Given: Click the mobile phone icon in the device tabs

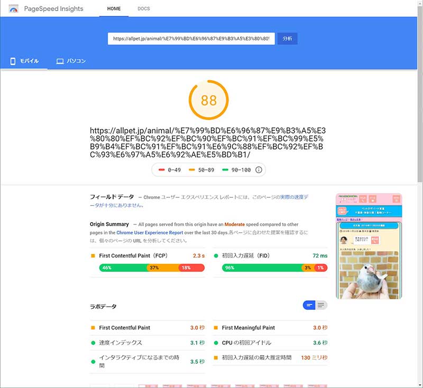Looking at the screenshot, I should (13, 61).
